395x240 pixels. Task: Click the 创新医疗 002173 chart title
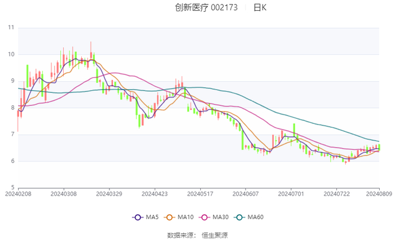[206, 8]
